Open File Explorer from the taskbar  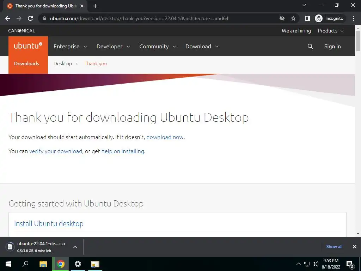coord(43,264)
